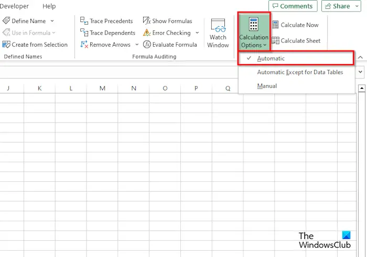Image resolution: width=367 pixels, height=257 pixels.
Task: Select column O header
Action: point(165,88)
